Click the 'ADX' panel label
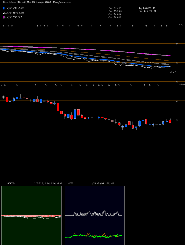The height and width of the screenshot is (245, 185). tap(70, 183)
